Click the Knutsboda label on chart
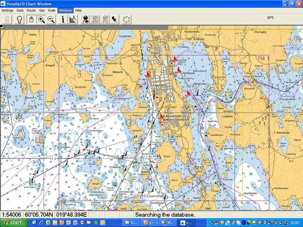Viewport: 303px width, 227px height. (x=283, y=133)
